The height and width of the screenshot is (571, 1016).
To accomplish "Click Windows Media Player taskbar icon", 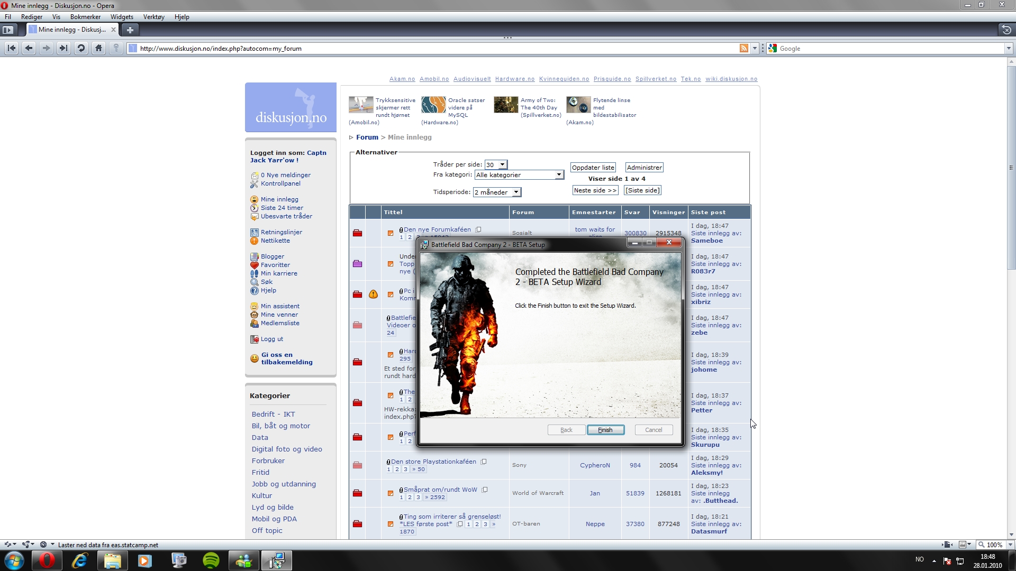I will pos(145,560).
